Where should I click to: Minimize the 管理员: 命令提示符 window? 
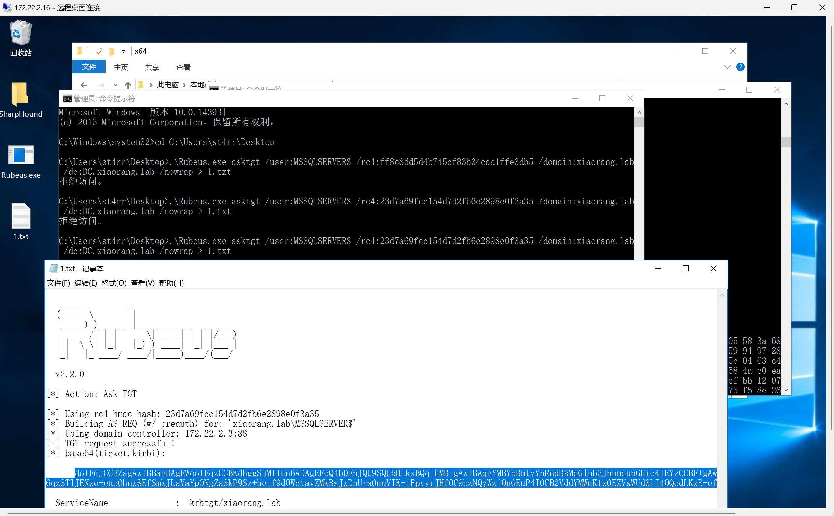pos(575,98)
